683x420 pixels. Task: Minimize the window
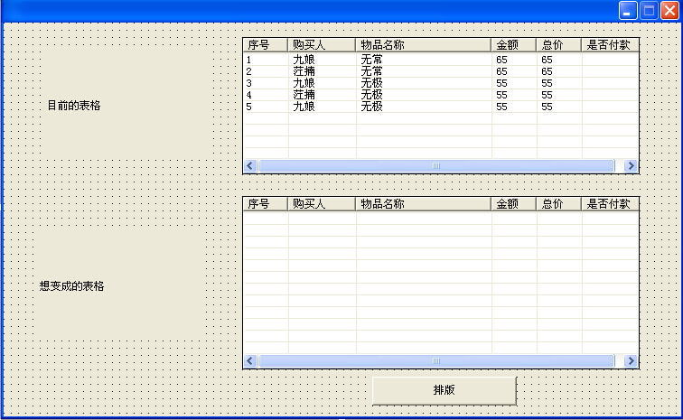628,11
